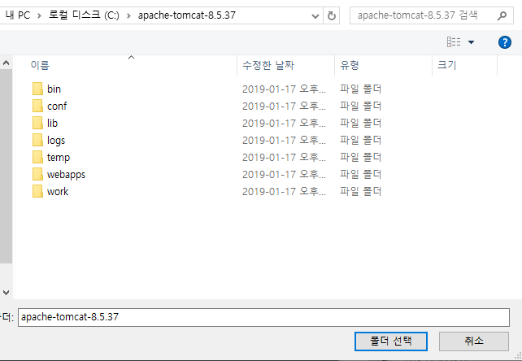Select the logs folder icon
The image size is (522, 361).
pyautogui.click(x=37, y=140)
